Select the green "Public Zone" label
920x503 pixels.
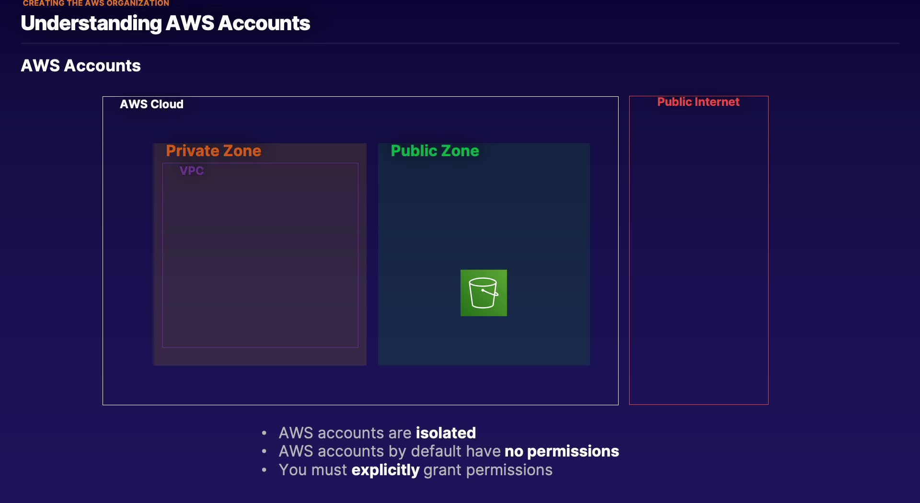pyautogui.click(x=435, y=151)
